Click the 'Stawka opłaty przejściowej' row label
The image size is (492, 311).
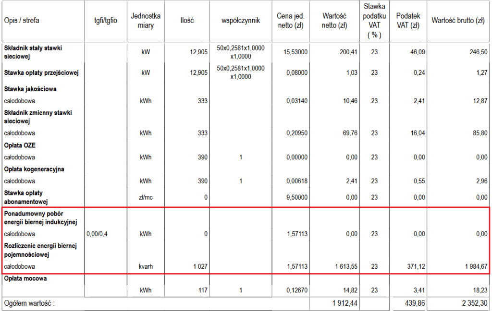[41, 73]
